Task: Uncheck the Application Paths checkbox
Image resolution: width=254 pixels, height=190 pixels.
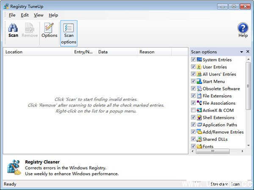Action: 193,124
